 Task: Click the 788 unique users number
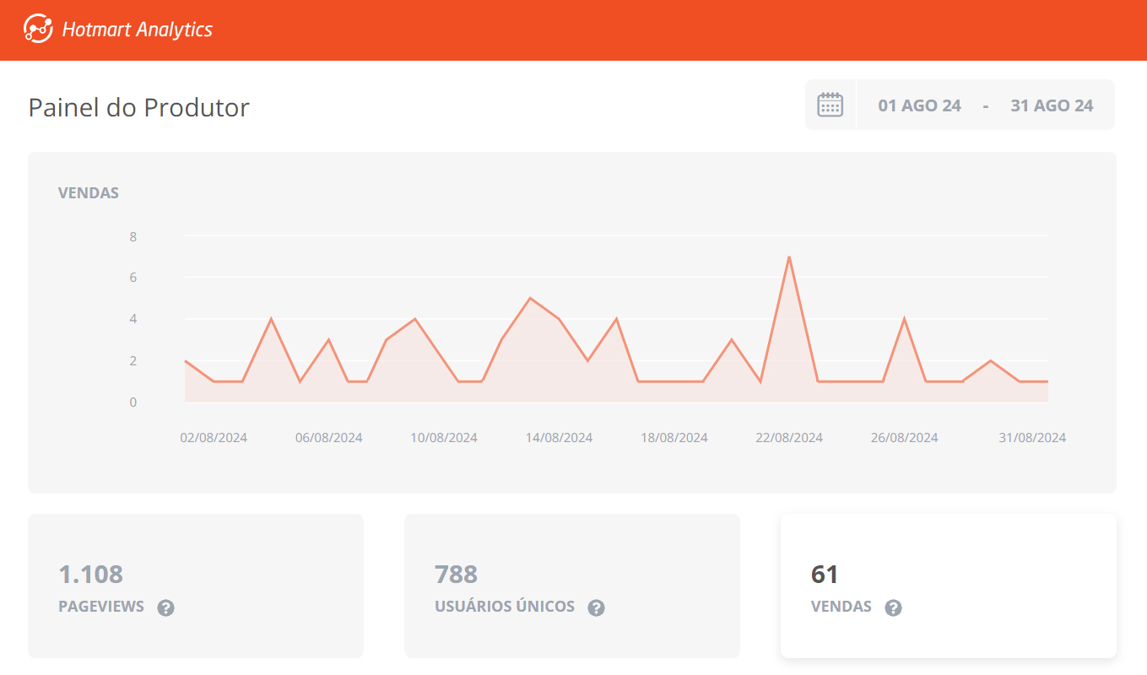456,574
